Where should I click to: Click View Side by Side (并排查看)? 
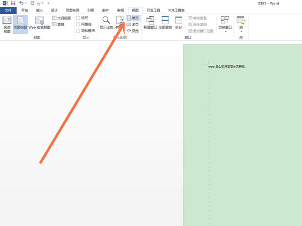[197, 18]
